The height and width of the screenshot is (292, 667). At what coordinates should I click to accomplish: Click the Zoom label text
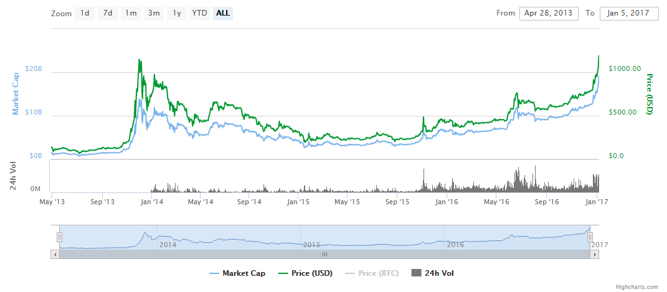coord(61,13)
